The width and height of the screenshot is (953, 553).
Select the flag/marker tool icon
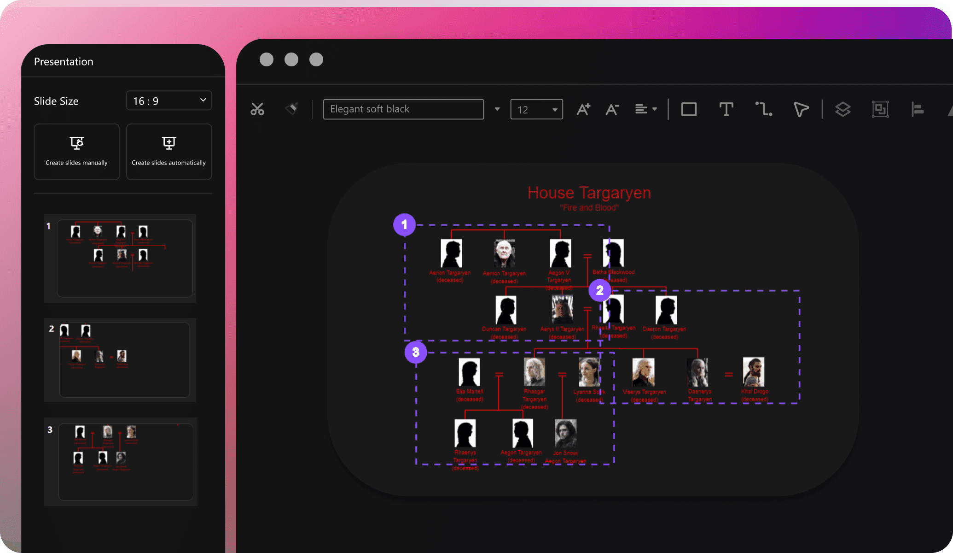pos(801,109)
